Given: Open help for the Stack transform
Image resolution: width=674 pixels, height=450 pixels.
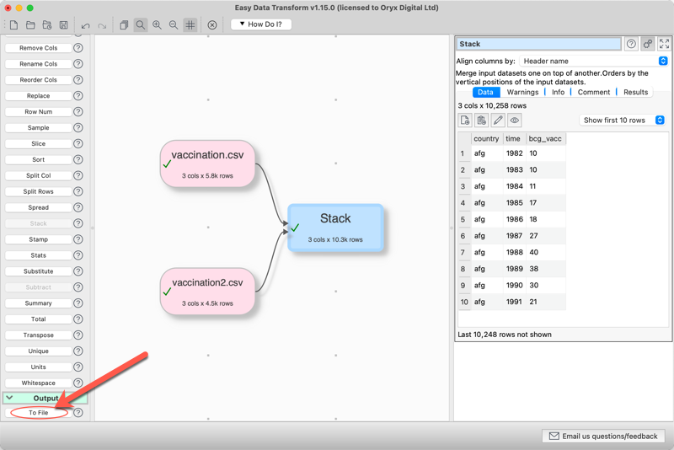Looking at the screenshot, I should coord(631,44).
